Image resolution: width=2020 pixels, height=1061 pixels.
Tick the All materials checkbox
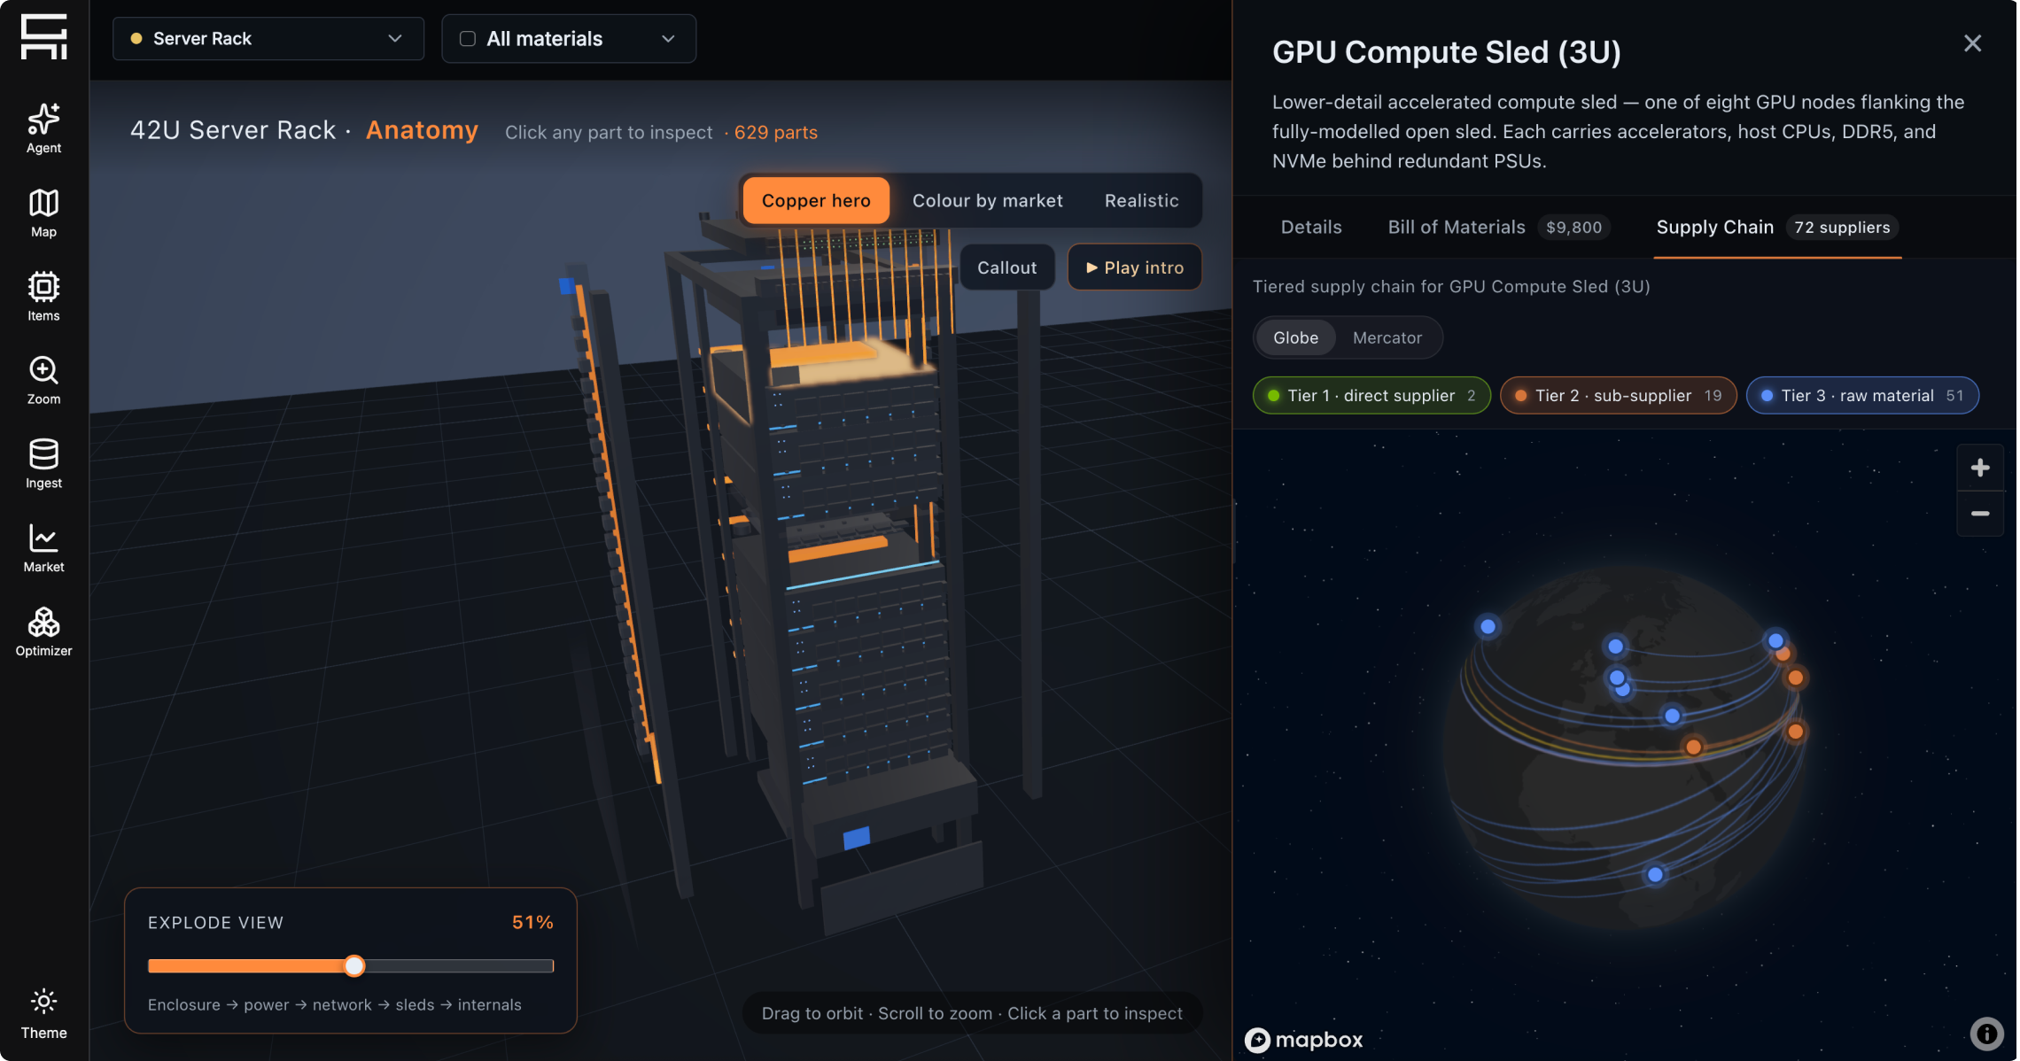point(468,38)
